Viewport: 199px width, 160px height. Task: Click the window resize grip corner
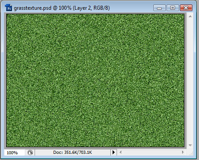pos(191,153)
